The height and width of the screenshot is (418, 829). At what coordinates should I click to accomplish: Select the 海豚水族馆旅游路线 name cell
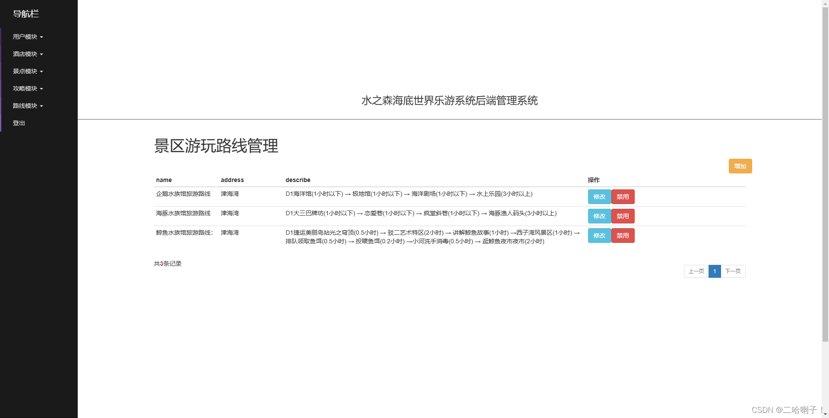[x=183, y=214]
